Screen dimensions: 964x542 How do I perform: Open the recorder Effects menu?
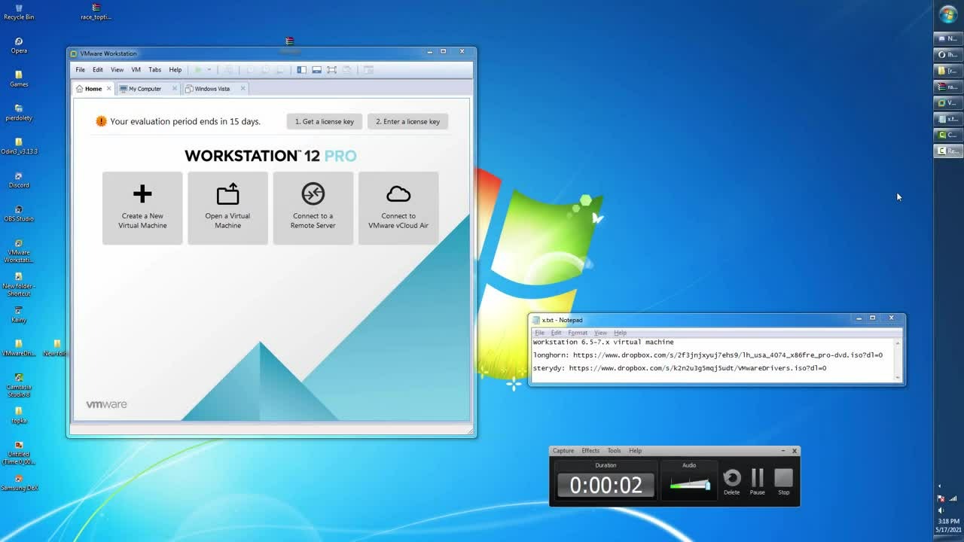tap(590, 451)
